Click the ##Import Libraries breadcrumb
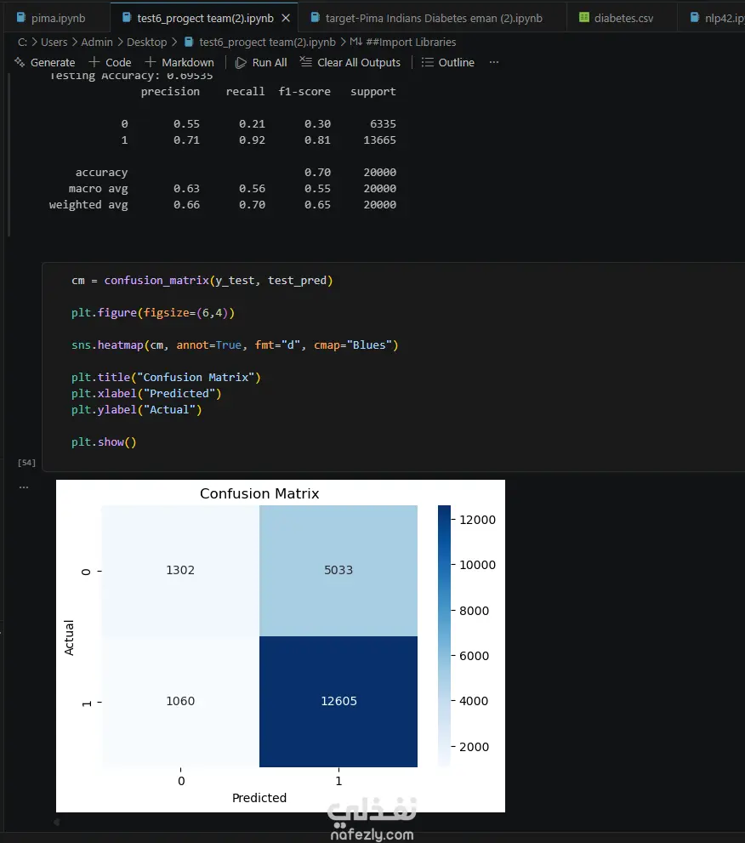Screen dimensions: 745x843 [411, 42]
